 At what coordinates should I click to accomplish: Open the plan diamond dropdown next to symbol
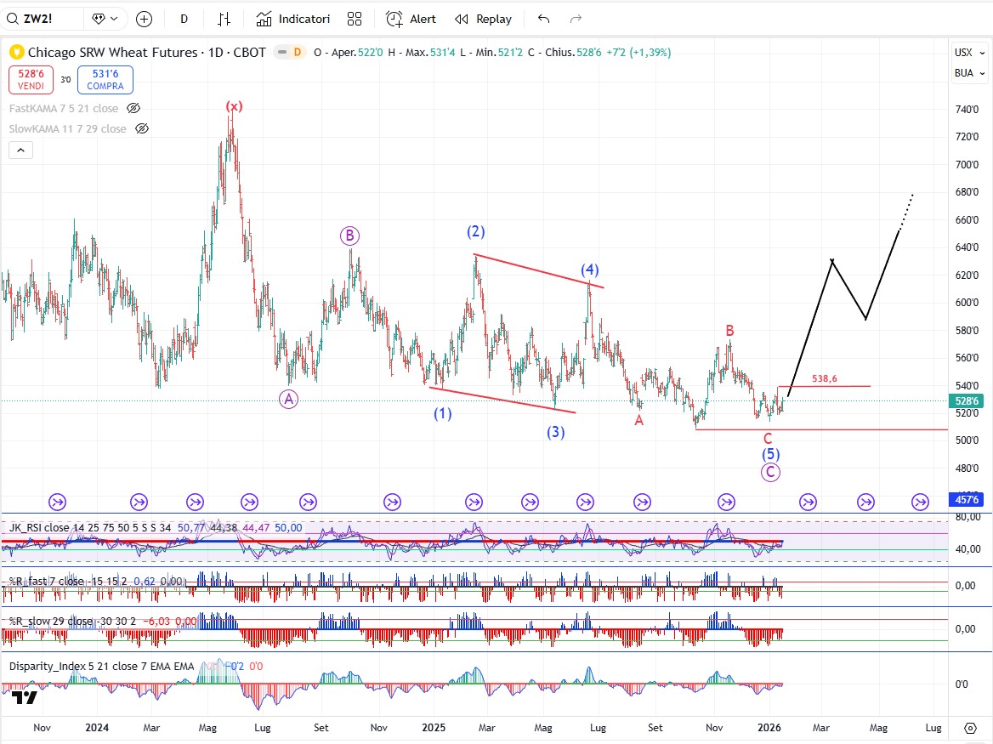[106, 19]
